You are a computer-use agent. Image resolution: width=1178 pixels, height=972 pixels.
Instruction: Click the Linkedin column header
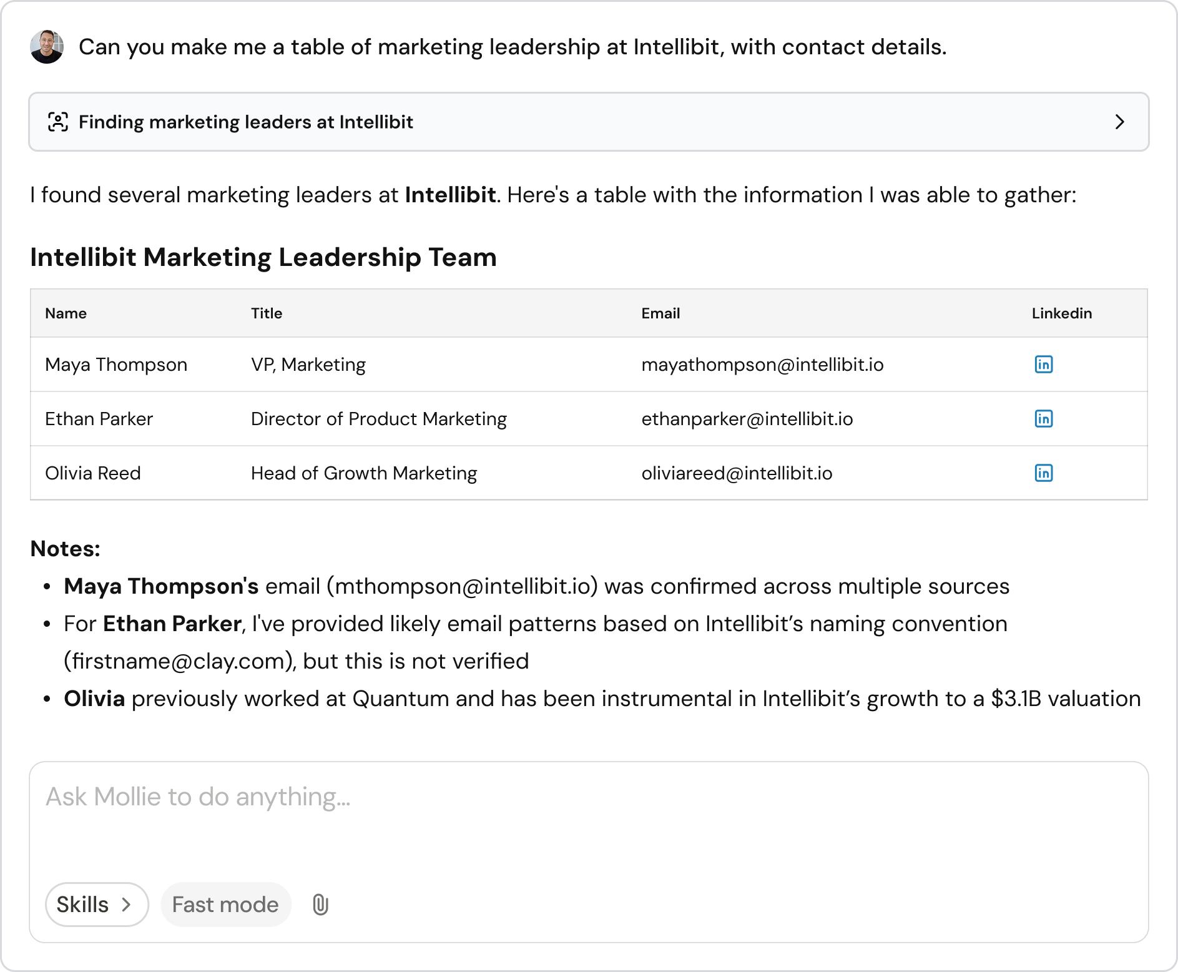coord(1061,313)
